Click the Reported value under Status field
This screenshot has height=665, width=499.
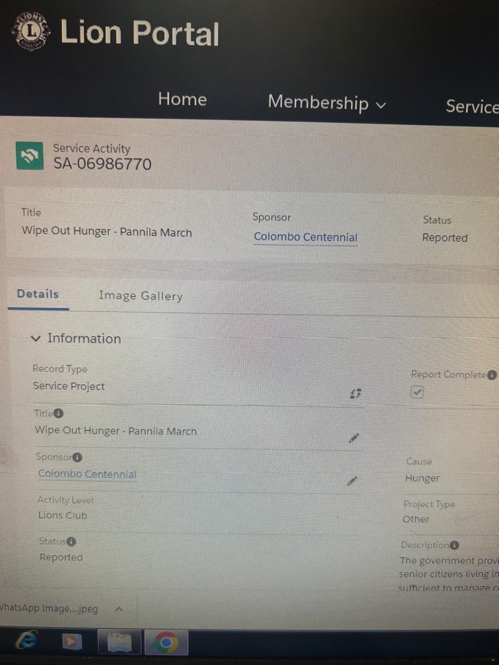tap(61, 557)
